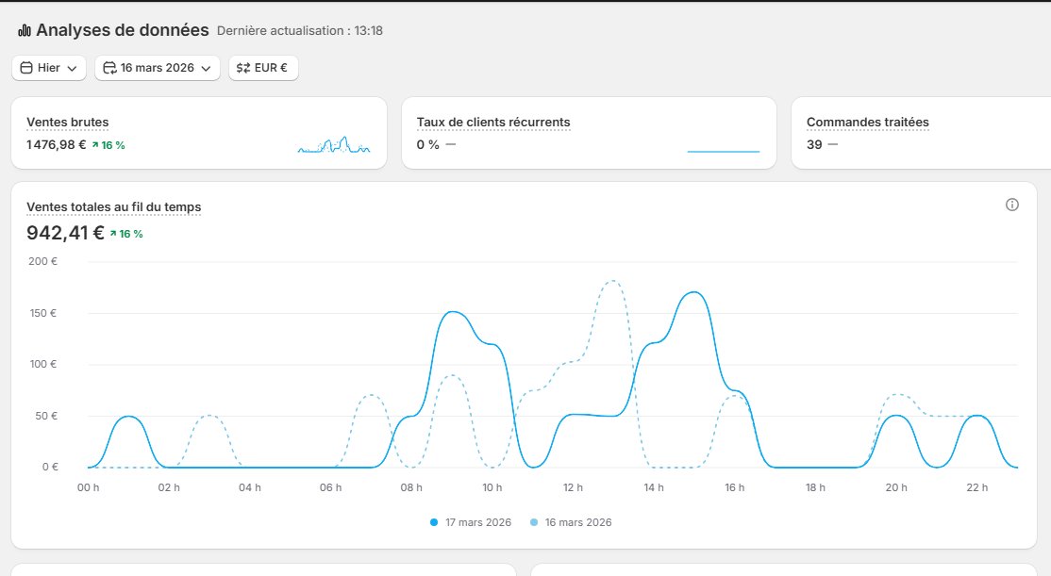Image resolution: width=1051 pixels, height=576 pixels.
Task: Click the 12 h axis label
Action: 573,487
